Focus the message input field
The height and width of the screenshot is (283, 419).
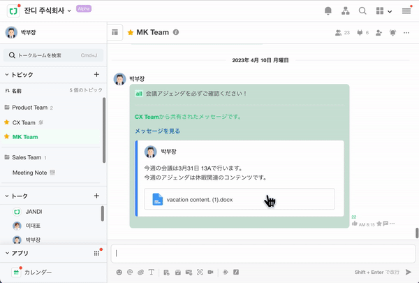coord(263,253)
